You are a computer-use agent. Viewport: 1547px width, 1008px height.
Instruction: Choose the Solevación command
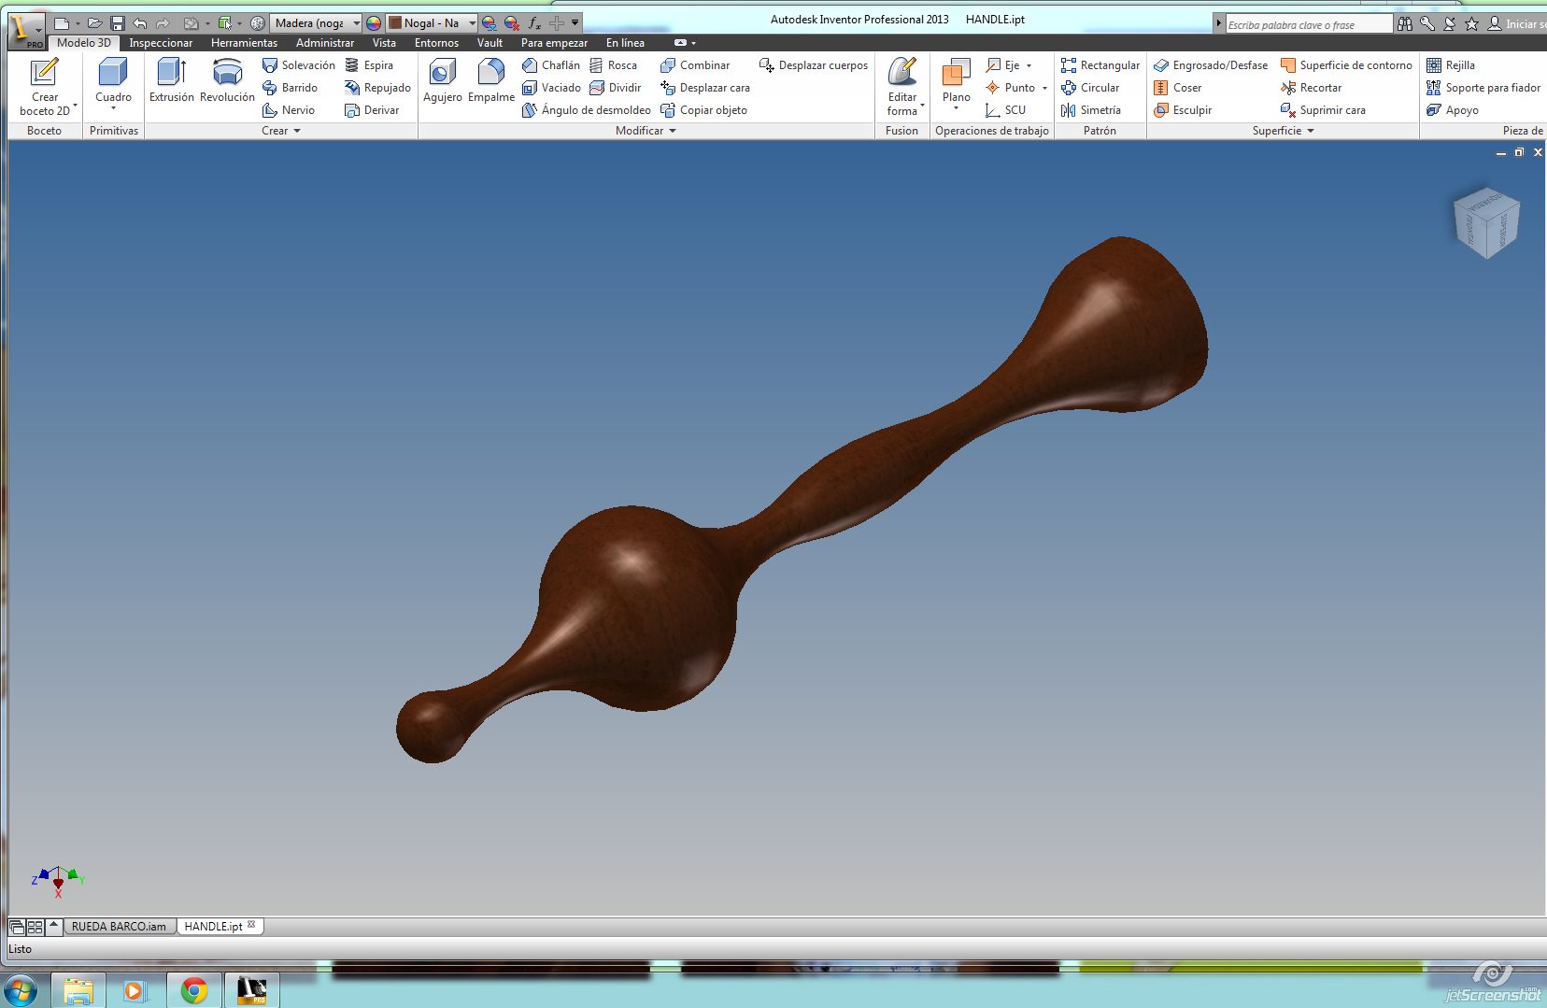[298, 65]
